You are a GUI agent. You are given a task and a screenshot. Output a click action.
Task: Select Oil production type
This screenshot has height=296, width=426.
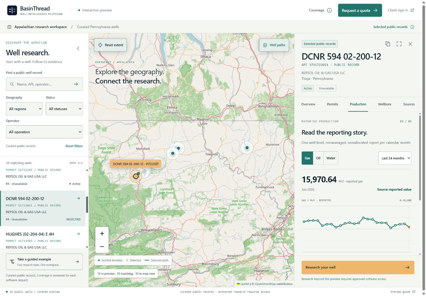[x=318, y=158]
